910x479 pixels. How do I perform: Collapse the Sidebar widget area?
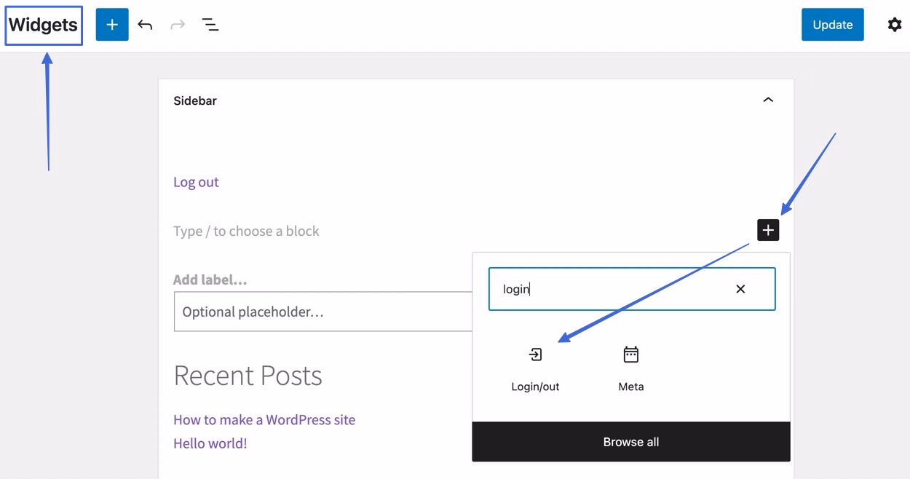click(767, 100)
